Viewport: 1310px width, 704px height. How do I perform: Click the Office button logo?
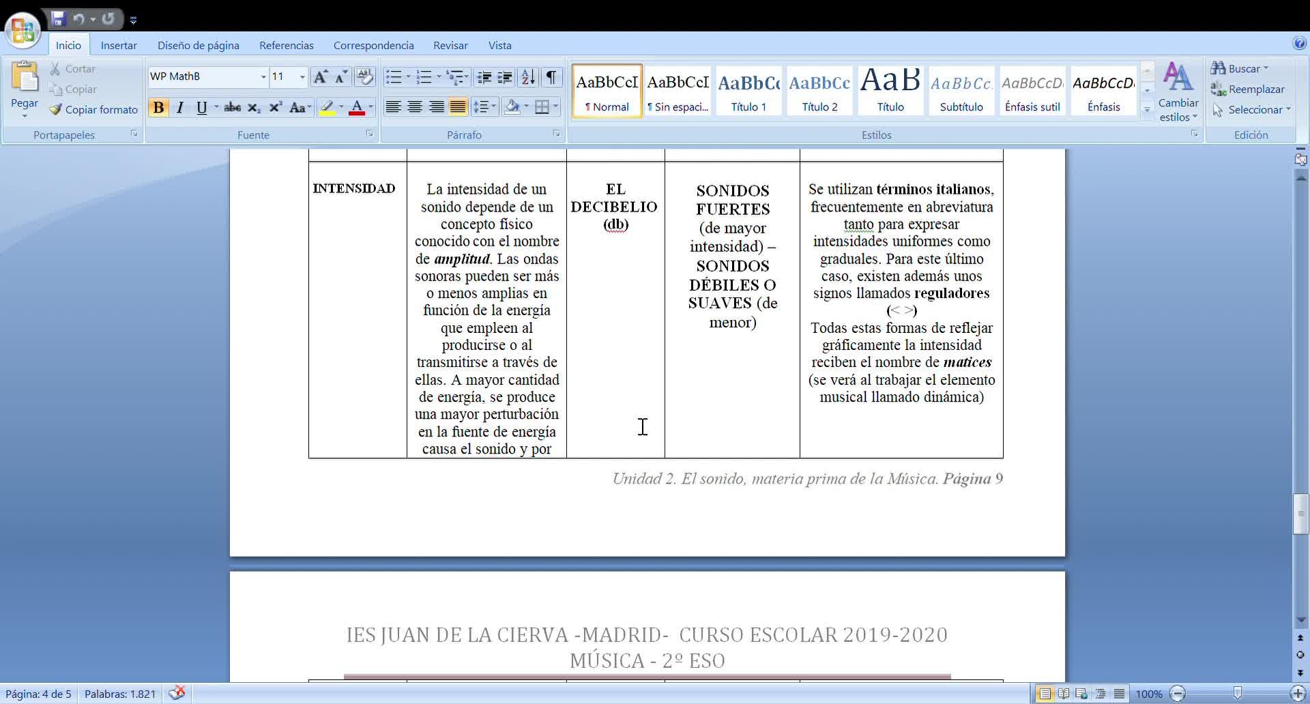[23, 31]
